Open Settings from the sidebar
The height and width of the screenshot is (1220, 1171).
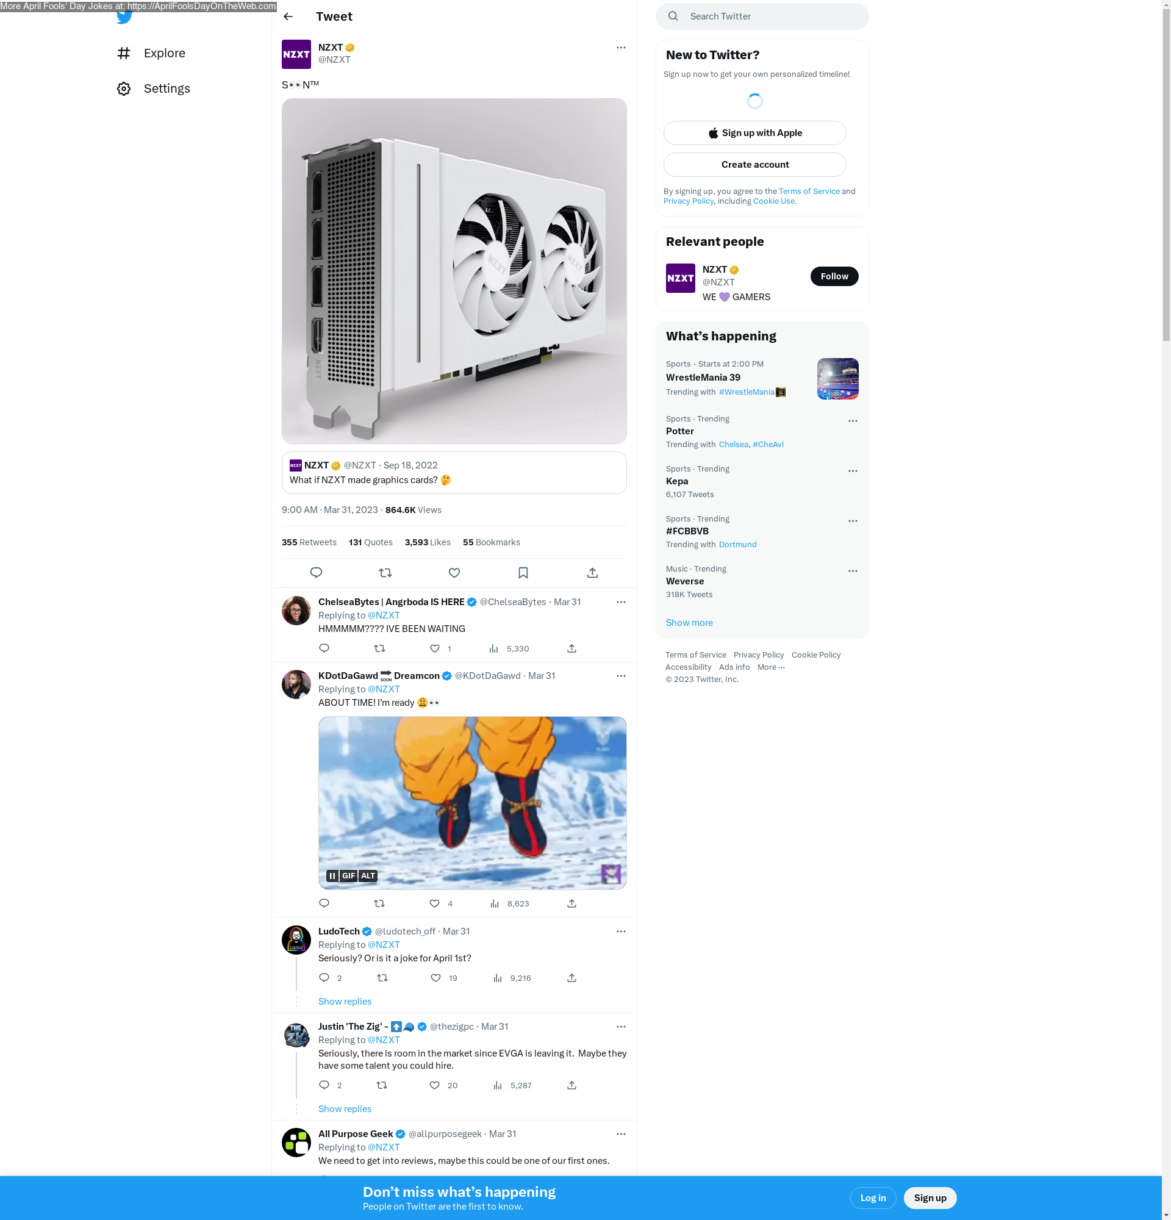click(154, 88)
